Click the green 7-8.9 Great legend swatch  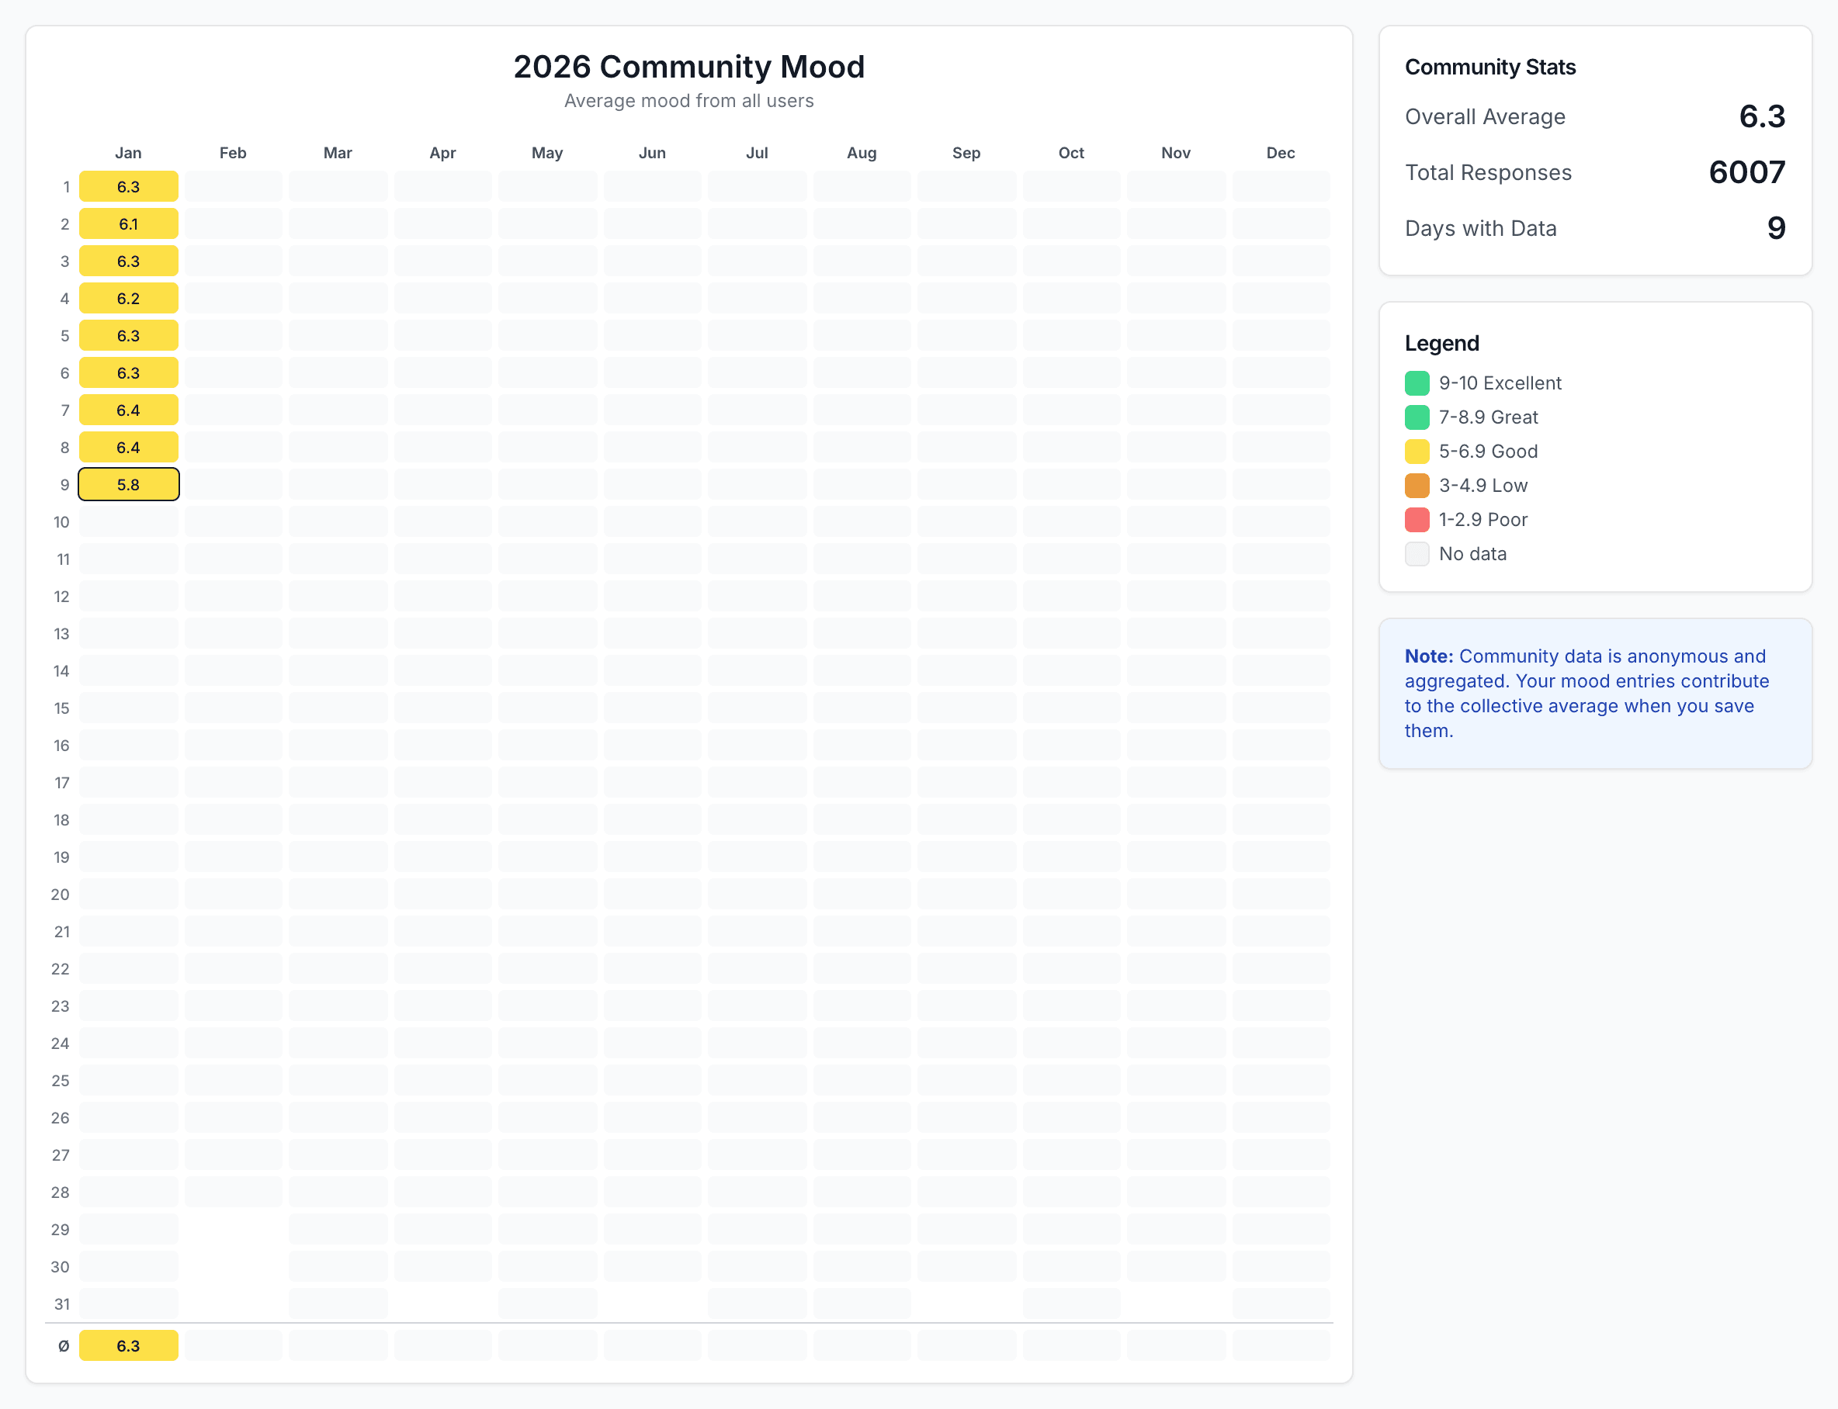tap(1417, 417)
